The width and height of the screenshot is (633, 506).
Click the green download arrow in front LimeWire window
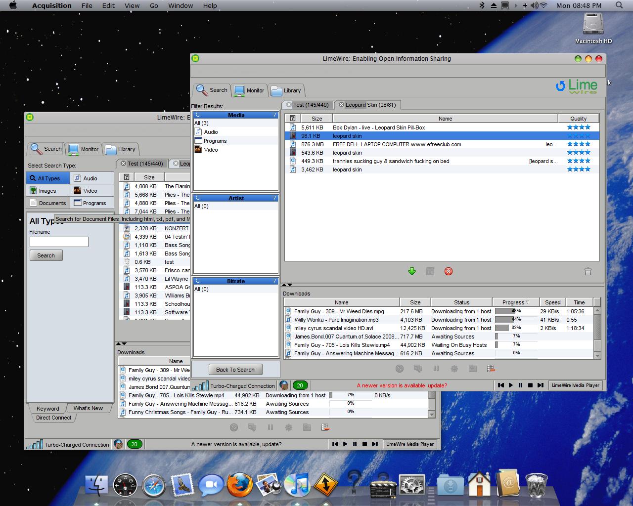[x=411, y=271]
